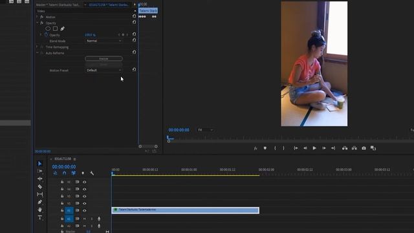Collapse Video effects section arrow
Image resolution: width=414 pixels, height=233 pixels.
pyautogui.click(x=135, y=11)
